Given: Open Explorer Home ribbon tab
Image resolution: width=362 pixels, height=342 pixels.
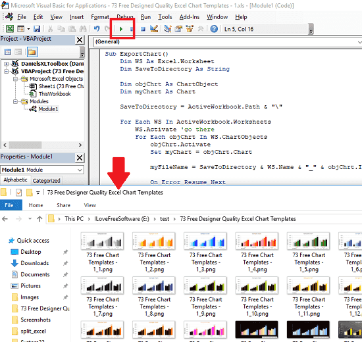Looking at the screenshot, I should (x=36, y=205).
